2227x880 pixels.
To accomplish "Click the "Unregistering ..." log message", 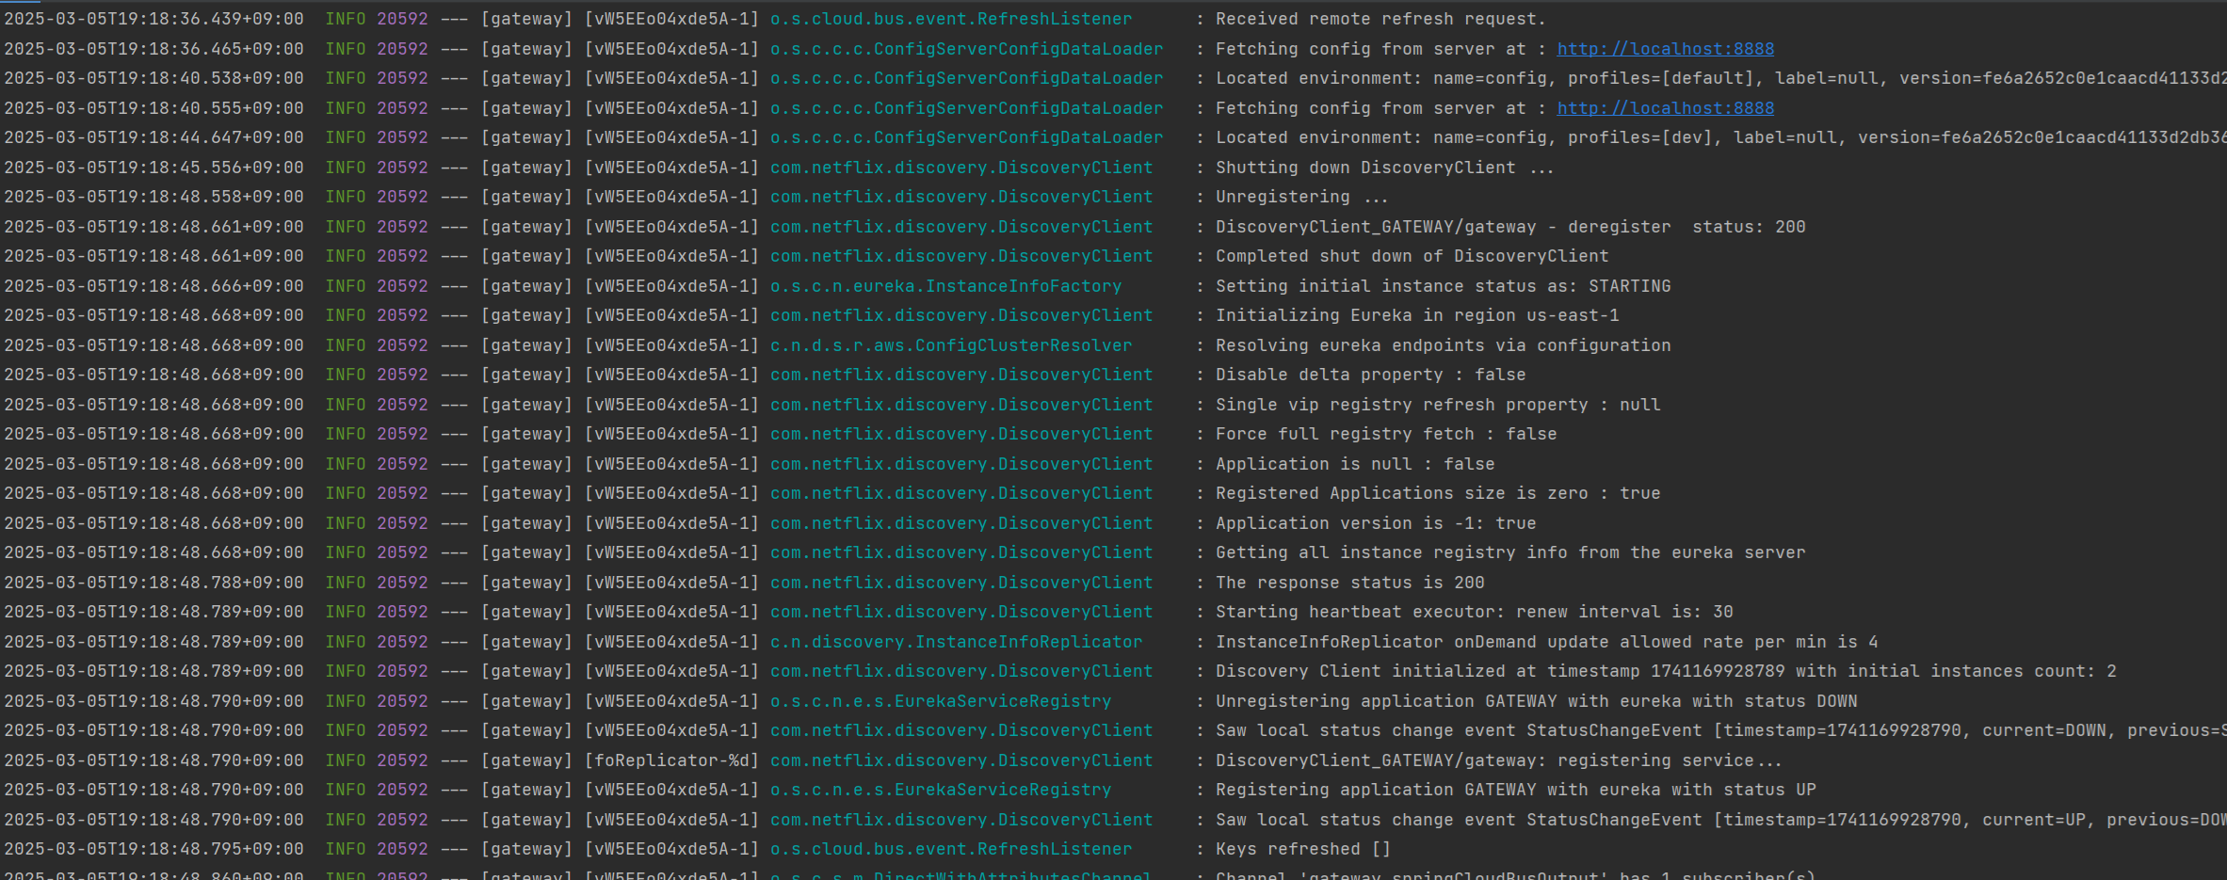I will (1301, 197).
